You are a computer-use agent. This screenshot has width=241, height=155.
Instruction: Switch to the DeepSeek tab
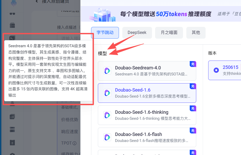click(x=137, y=33)
